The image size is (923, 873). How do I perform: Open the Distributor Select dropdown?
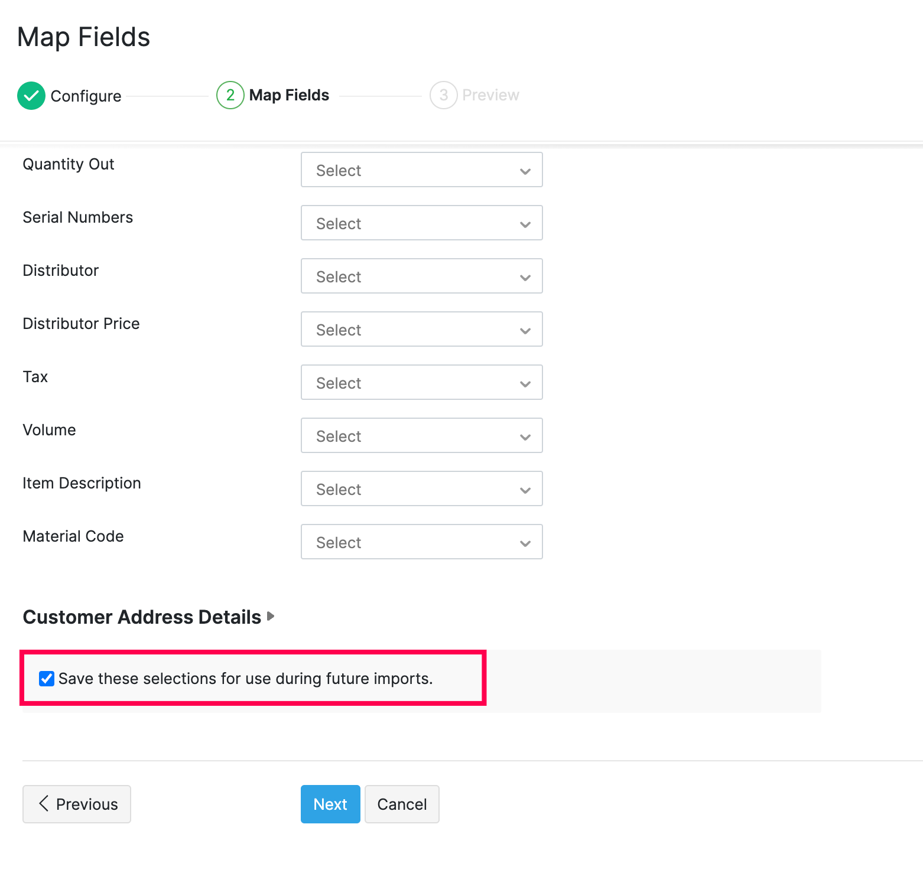421,276
